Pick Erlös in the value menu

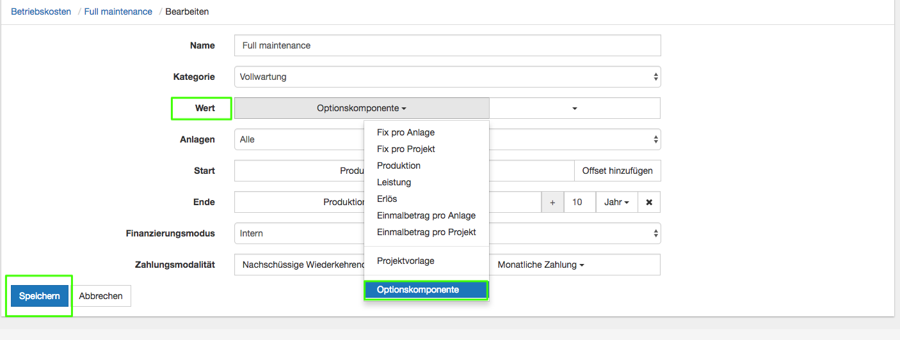pos(387,199)
